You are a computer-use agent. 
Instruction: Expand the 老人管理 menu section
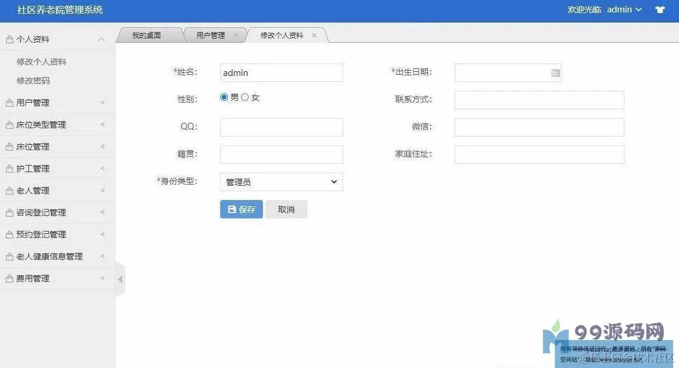[x=103, y=190]
